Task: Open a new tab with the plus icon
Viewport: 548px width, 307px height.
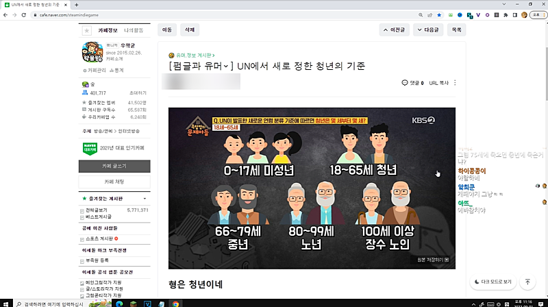Action: pyautogui.click(x=76, y=5)
